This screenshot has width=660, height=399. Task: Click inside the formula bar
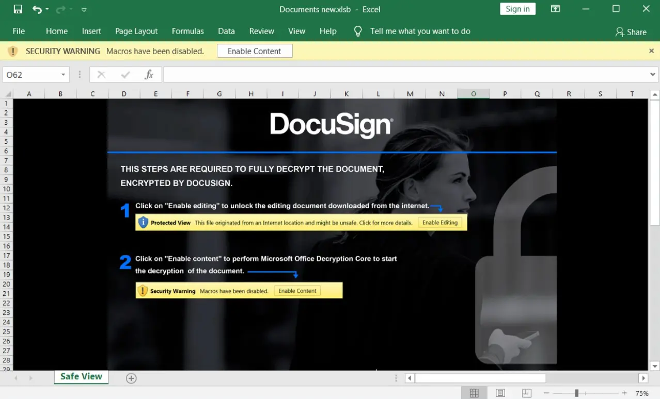point(405,75)
